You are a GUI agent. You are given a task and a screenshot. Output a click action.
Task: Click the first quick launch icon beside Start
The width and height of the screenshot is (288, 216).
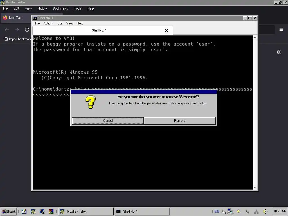pyautogui.click(x=24, y=211)
